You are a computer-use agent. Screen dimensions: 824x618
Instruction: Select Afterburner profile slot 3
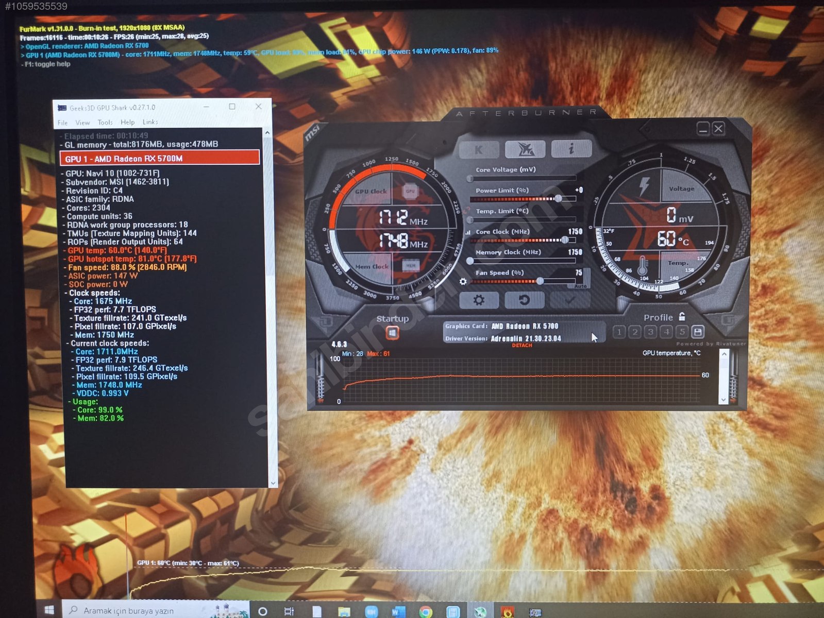pos(651,332)
